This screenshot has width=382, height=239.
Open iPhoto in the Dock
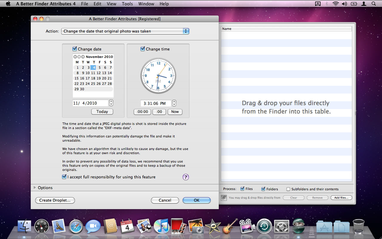point(196,226)
